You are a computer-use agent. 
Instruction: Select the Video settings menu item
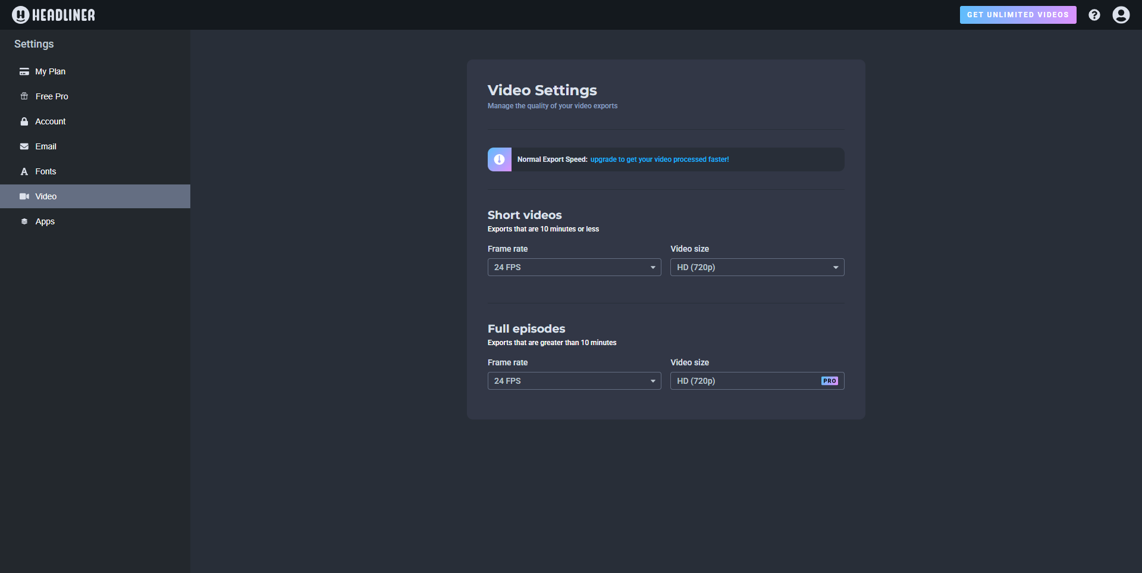coord(46,196)
